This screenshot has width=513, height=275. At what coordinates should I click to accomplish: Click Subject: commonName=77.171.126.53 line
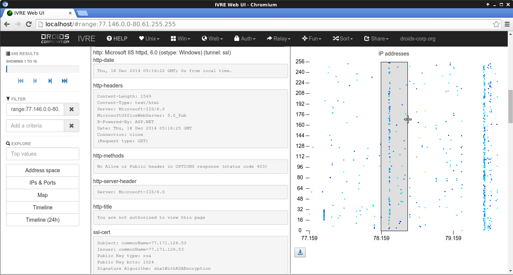click(x=142, y=243)
